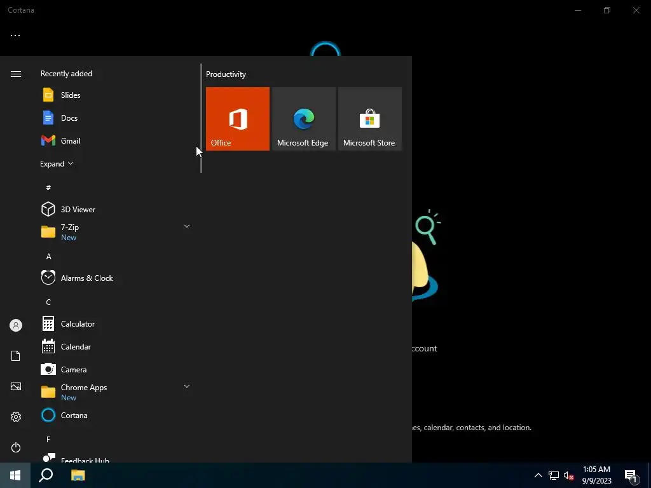Open Settings gear in Start sidebar
This screenshot has width=651, height=488.
coord(16,417)
